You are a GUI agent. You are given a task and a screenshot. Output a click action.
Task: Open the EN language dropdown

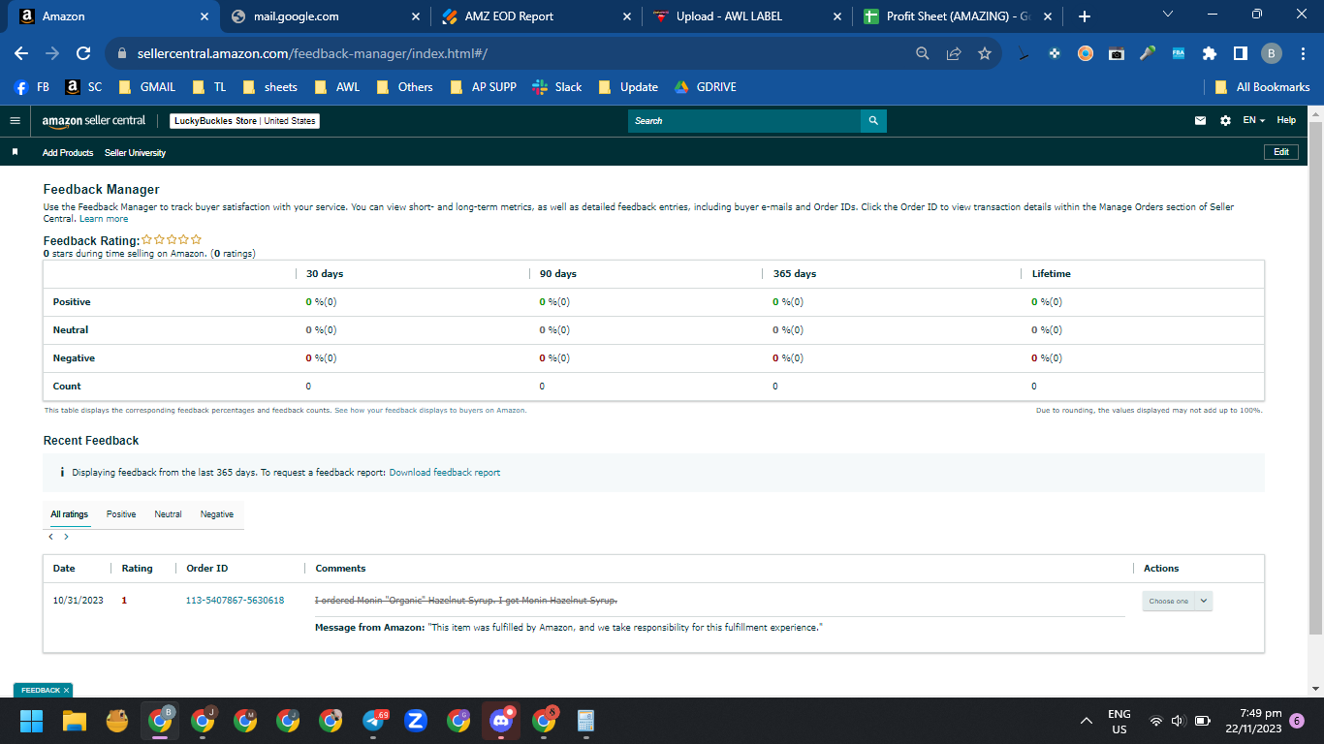coord(1254,121)
